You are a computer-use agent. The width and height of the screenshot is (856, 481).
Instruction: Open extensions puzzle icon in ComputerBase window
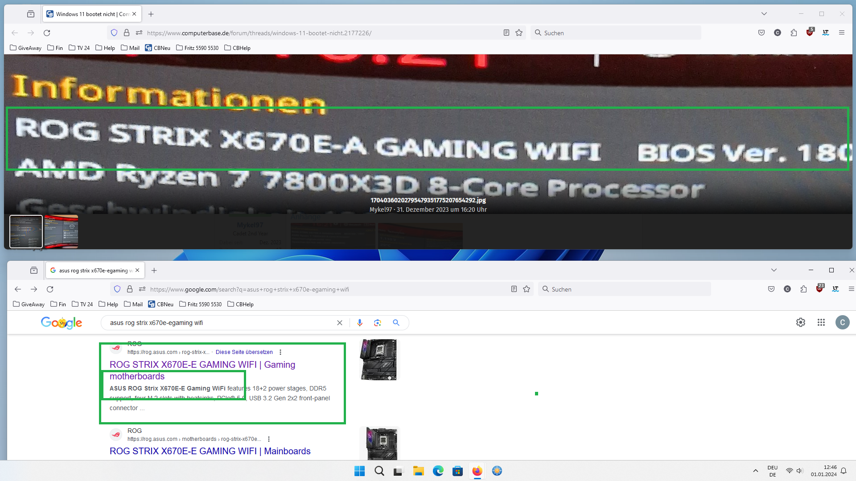point(794,33)
